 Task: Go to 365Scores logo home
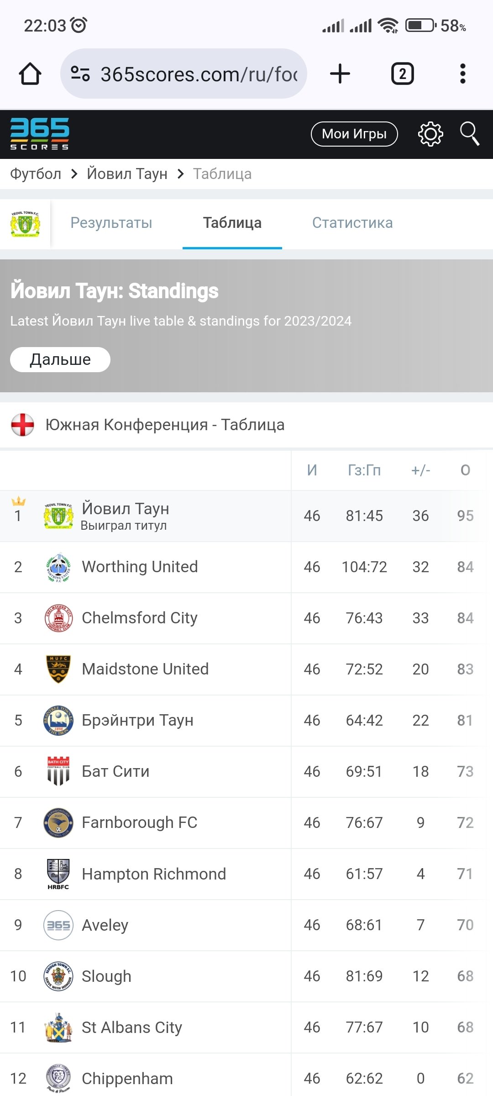(40, 134)
